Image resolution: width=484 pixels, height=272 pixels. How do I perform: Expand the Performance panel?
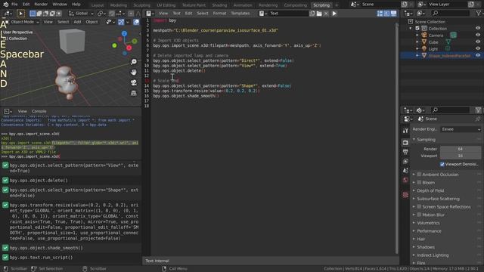(x=429, y=231)
